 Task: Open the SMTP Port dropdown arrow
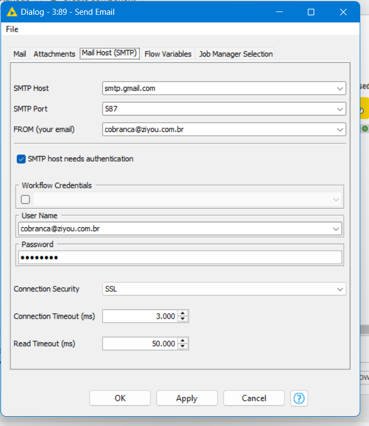pos(340,109)
